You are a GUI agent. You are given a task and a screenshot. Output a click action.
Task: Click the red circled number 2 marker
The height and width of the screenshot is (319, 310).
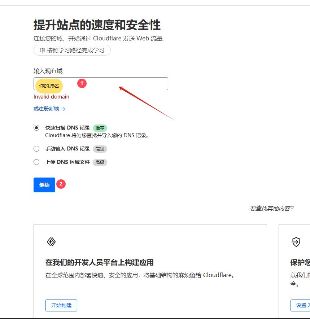[61, 184]
